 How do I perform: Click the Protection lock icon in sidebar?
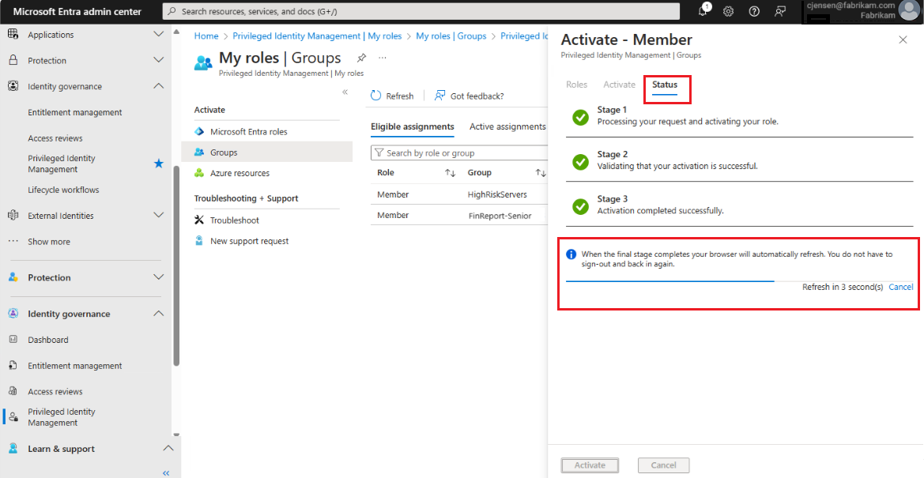[13, 60]
